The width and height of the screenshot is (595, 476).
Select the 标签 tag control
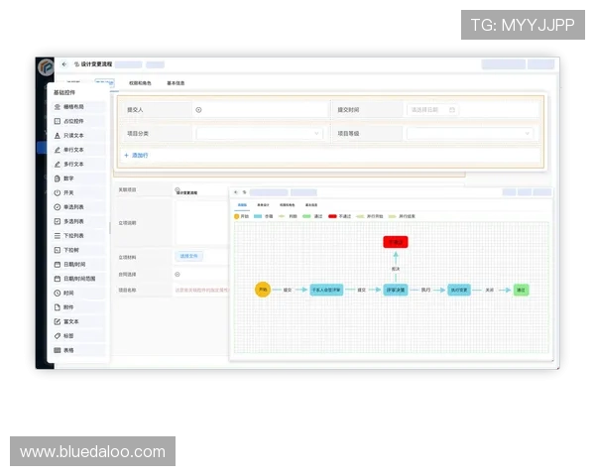click(71, 336)
